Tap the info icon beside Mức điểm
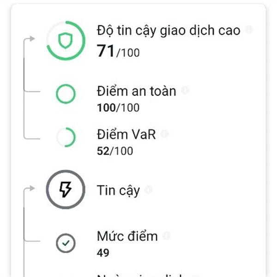 tap(166, 235)
